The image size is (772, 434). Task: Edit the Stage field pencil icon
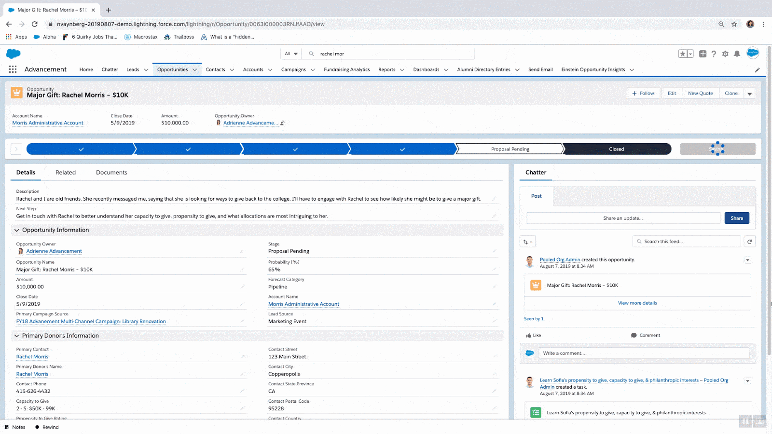pyautogui.click(x=495, y=251)
